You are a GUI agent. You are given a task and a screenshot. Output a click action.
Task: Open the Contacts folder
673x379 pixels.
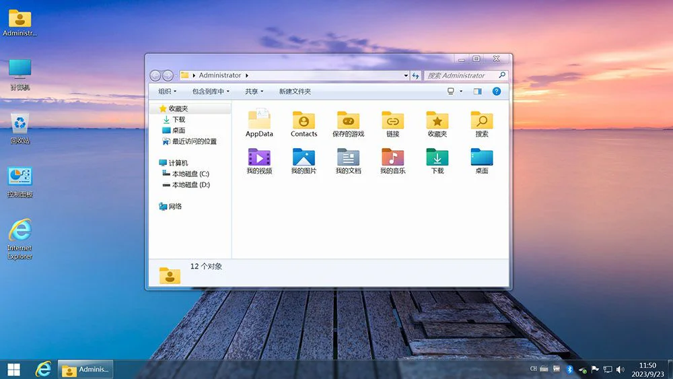click(304, 124)
